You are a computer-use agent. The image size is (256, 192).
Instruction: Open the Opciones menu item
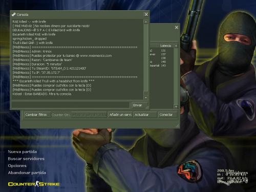click(x=17, y=166)
